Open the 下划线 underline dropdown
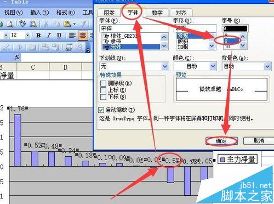Screen dimensions: 274x204 pos(165,66)
